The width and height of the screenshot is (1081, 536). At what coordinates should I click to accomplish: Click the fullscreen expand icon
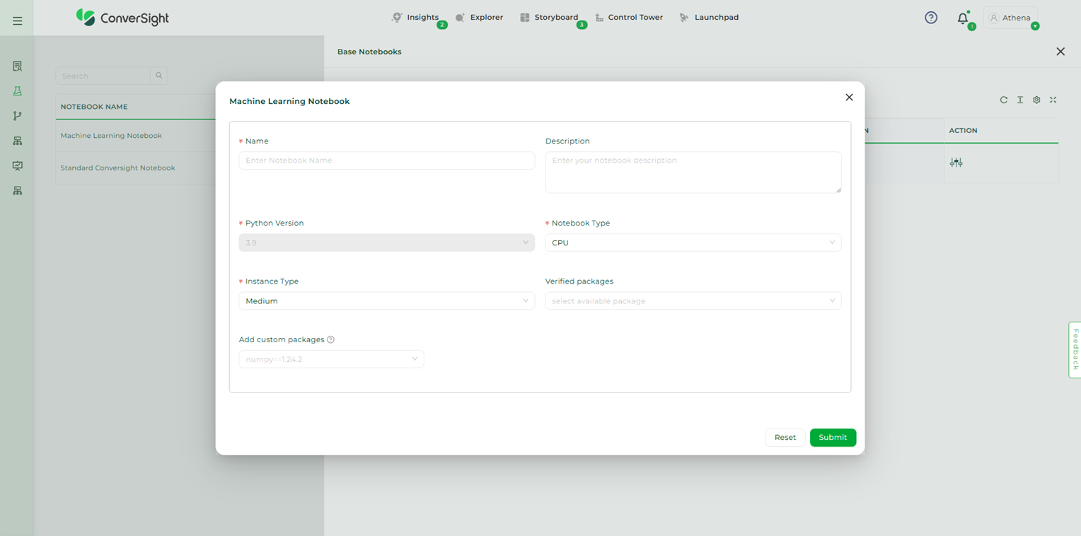1053,100
